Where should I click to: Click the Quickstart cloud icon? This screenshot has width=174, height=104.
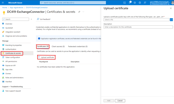pos(3,28)
